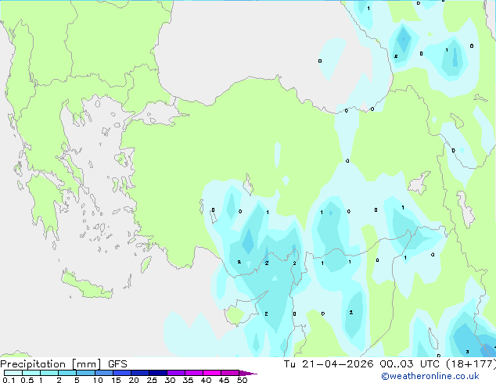Click the 25–30 mm legend color swatch
This screenshot has height=383, width=496.
pos(157,373)
